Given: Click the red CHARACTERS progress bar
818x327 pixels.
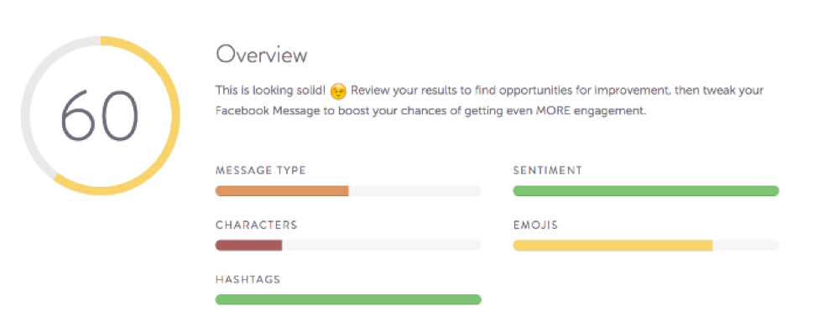Looking at the screenshot, I should click(x=249, y=245).
